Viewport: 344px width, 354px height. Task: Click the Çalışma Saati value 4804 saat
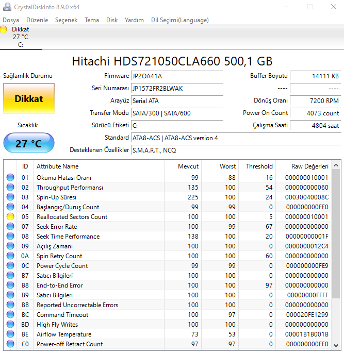click(315, 126)
